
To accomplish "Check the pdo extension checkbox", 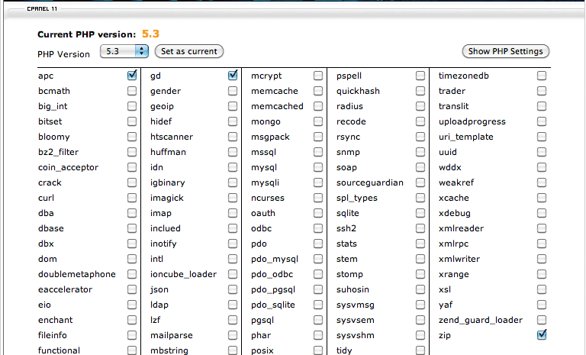I will coord(318,244).
